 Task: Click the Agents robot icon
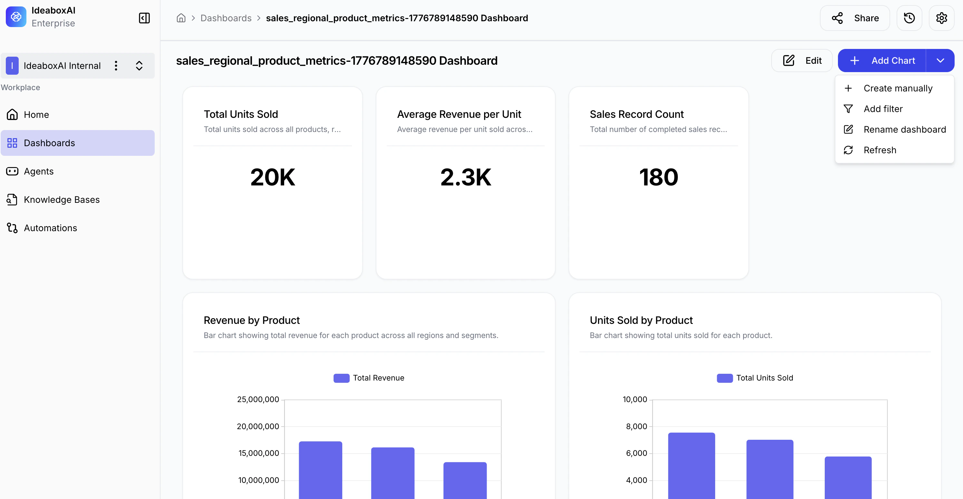click(12, 172)
